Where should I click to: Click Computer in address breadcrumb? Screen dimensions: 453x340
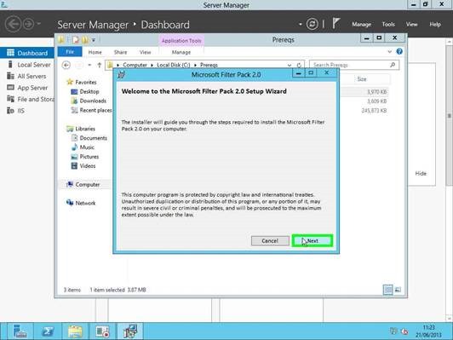pyautogui.click(x=135, y=65)
